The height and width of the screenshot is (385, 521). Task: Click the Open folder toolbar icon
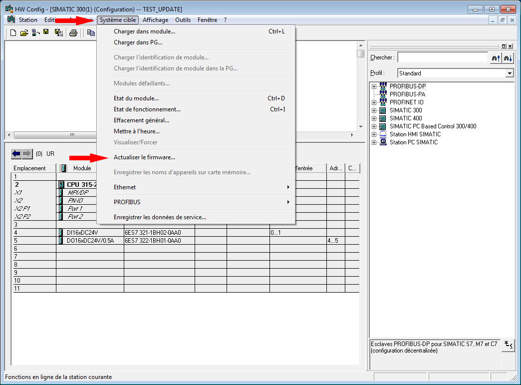pyautogui.click(x=24, y=33)
